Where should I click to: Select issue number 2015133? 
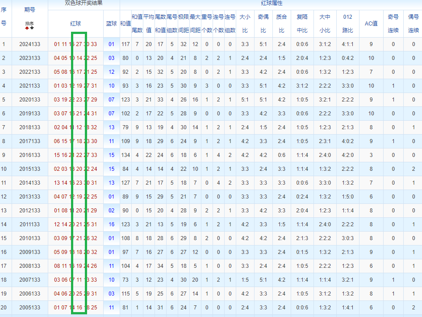29,169
